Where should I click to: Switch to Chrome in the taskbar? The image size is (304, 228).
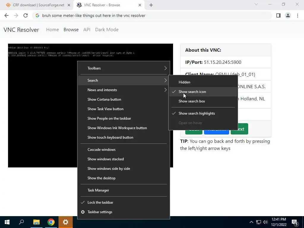[x=51, y=222]
